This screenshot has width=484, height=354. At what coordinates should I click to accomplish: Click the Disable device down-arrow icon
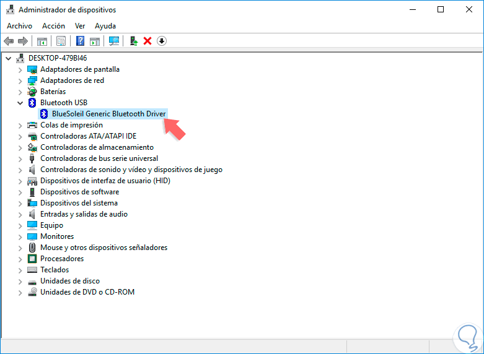click(x=162, y=41)
